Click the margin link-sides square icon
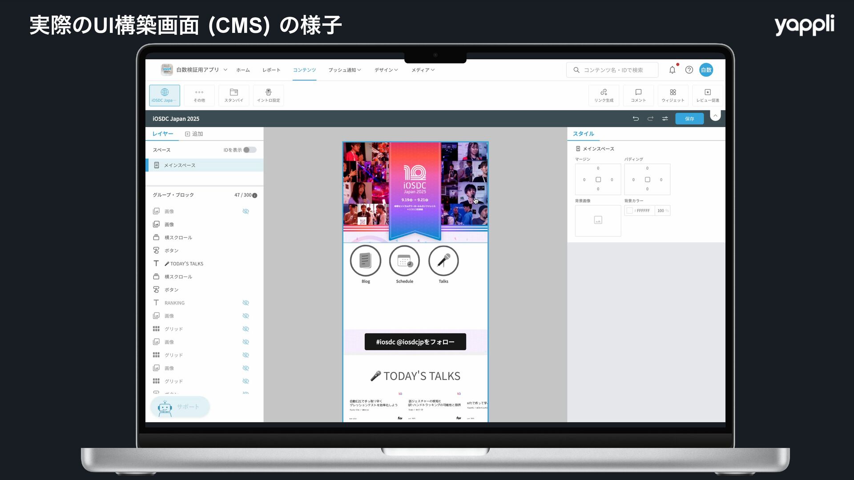854x480 pixels. pos(598,180)
